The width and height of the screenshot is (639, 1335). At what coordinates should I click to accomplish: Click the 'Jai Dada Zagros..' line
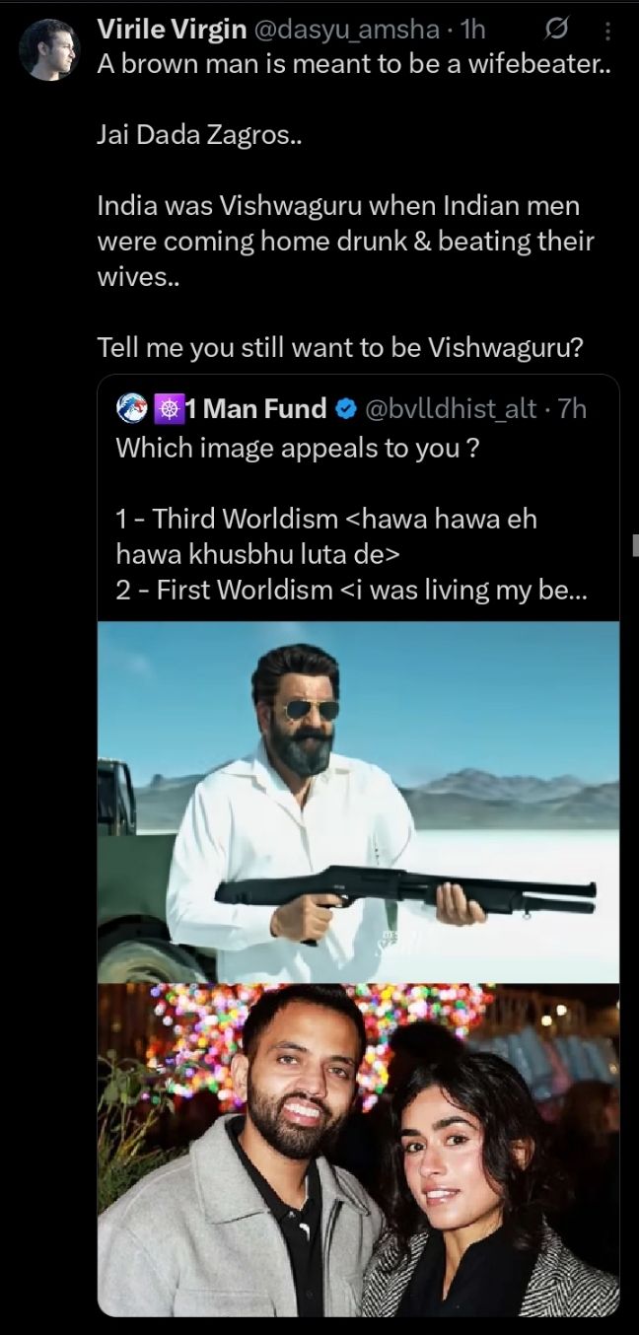(199, 136)
